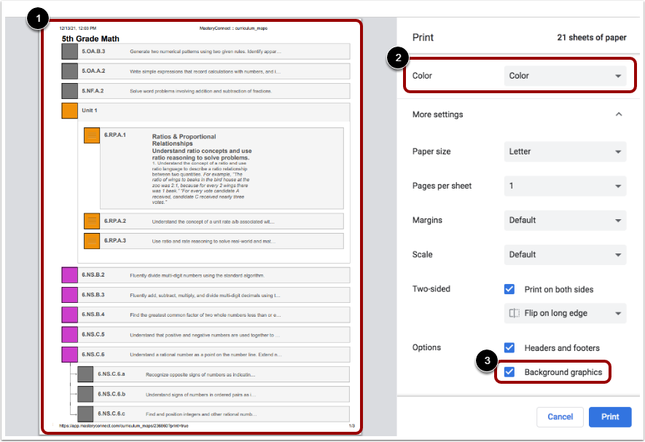Click the 12/13/21 date header text

click(78, 28)
